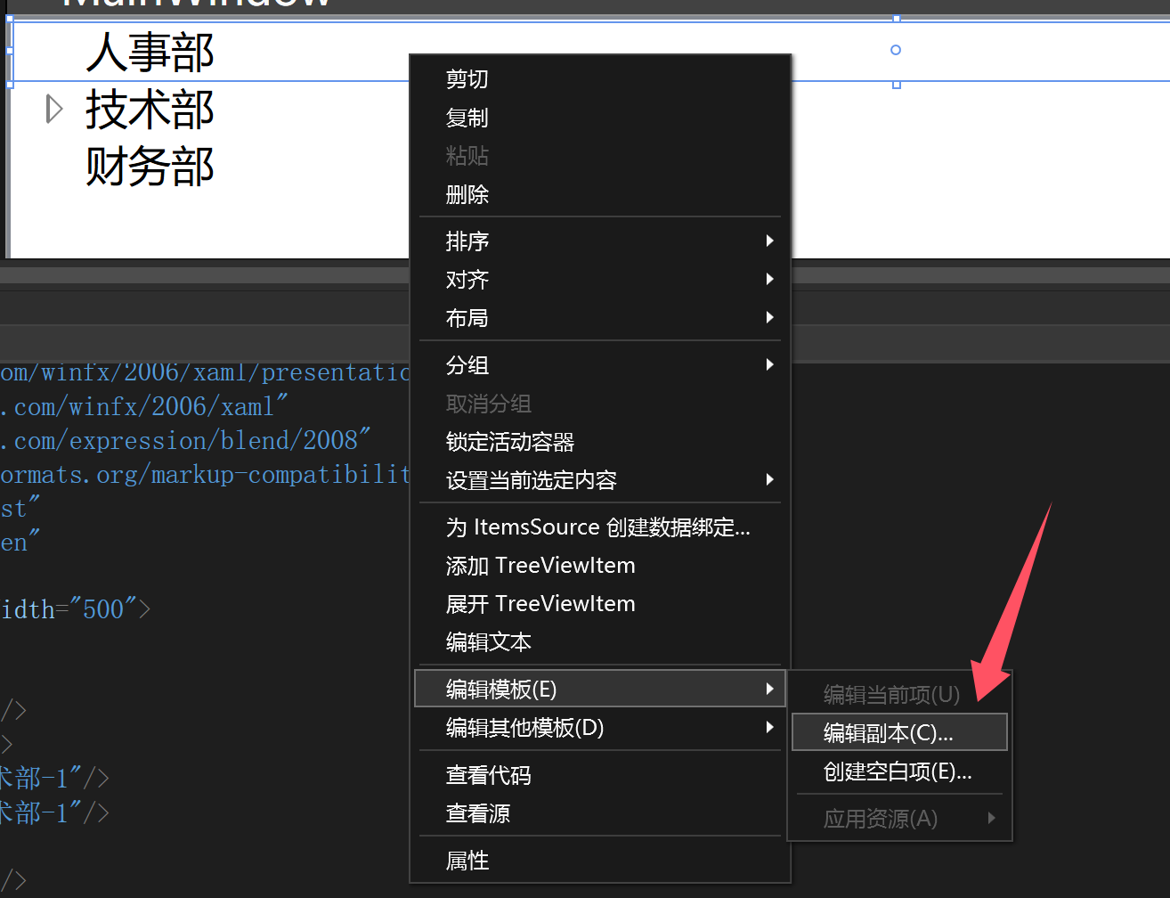Expand the 分组 submenu arrow
The width and height of the screenshot is (1170, 898).
769,364
